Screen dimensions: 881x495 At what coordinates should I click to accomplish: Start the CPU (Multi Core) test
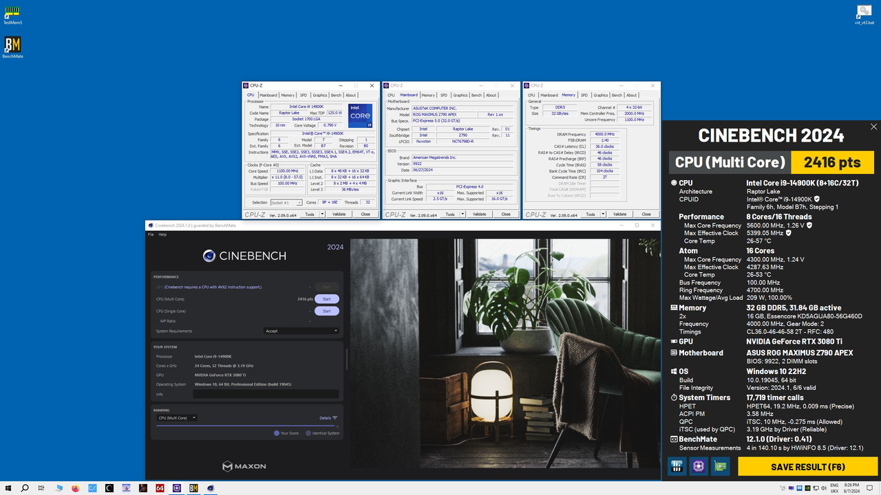pos(326,299)
